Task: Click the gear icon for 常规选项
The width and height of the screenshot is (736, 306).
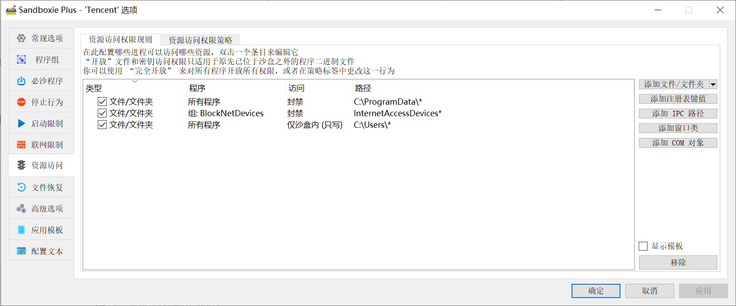Action: click(21, 38)
